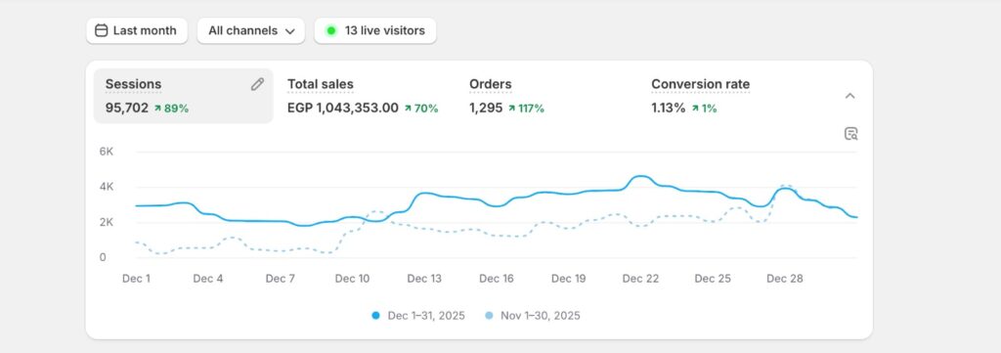Open the All channels dropdown
1001x353 pixels.
coord(251,30)
